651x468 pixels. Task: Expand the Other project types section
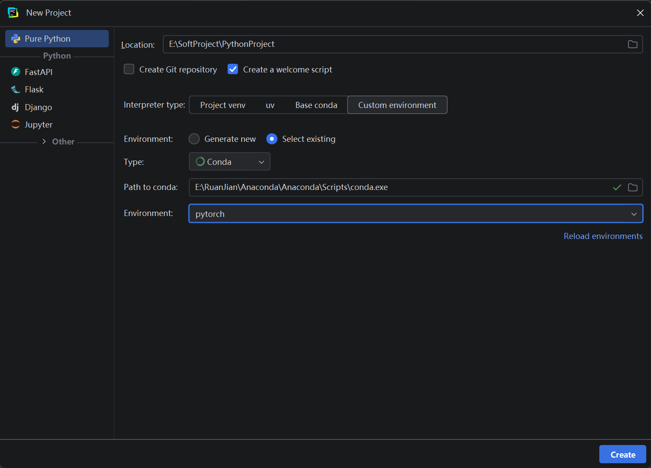point(44,141)
